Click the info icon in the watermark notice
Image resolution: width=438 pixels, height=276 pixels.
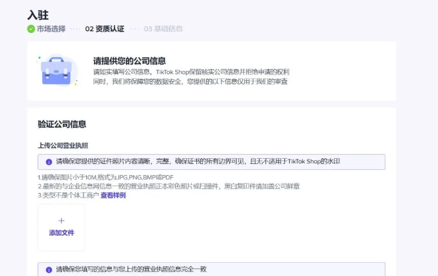(x=48, y=162)
